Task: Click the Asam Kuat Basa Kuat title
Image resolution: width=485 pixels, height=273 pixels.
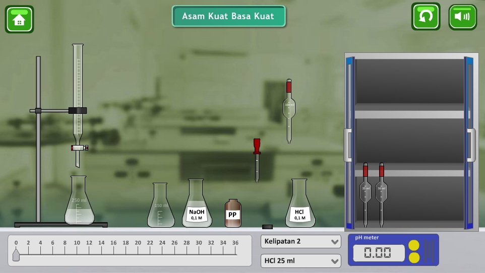Action: pos(228,16)
